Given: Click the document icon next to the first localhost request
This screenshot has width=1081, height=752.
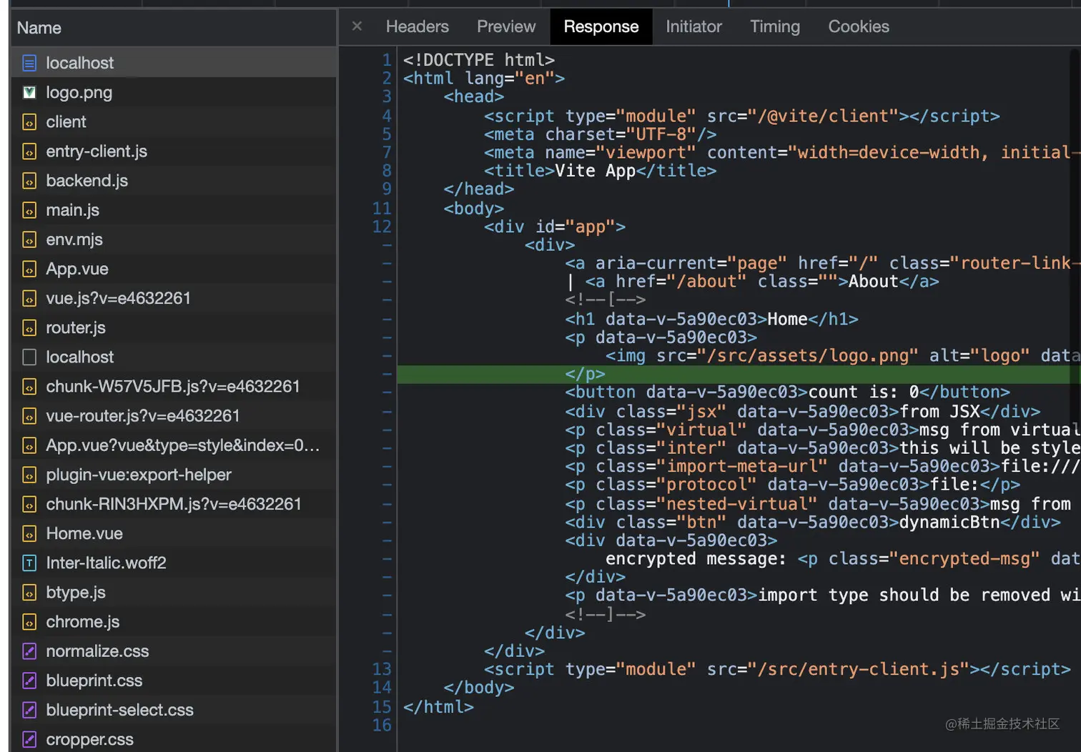Looking at the screenshot, I should pos(29,63).
